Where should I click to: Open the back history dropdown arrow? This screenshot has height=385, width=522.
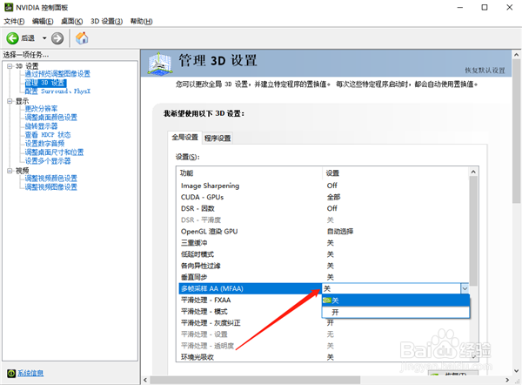(x=44, y=38)
